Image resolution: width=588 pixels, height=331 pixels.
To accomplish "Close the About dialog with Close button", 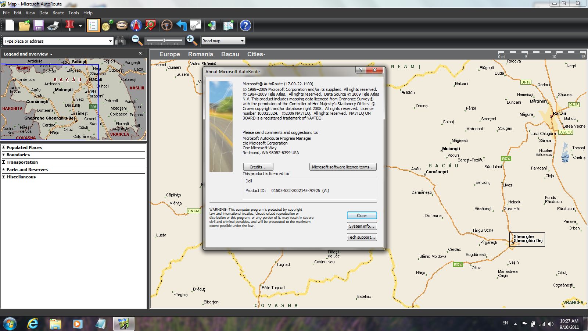I will tap(362, 216).
